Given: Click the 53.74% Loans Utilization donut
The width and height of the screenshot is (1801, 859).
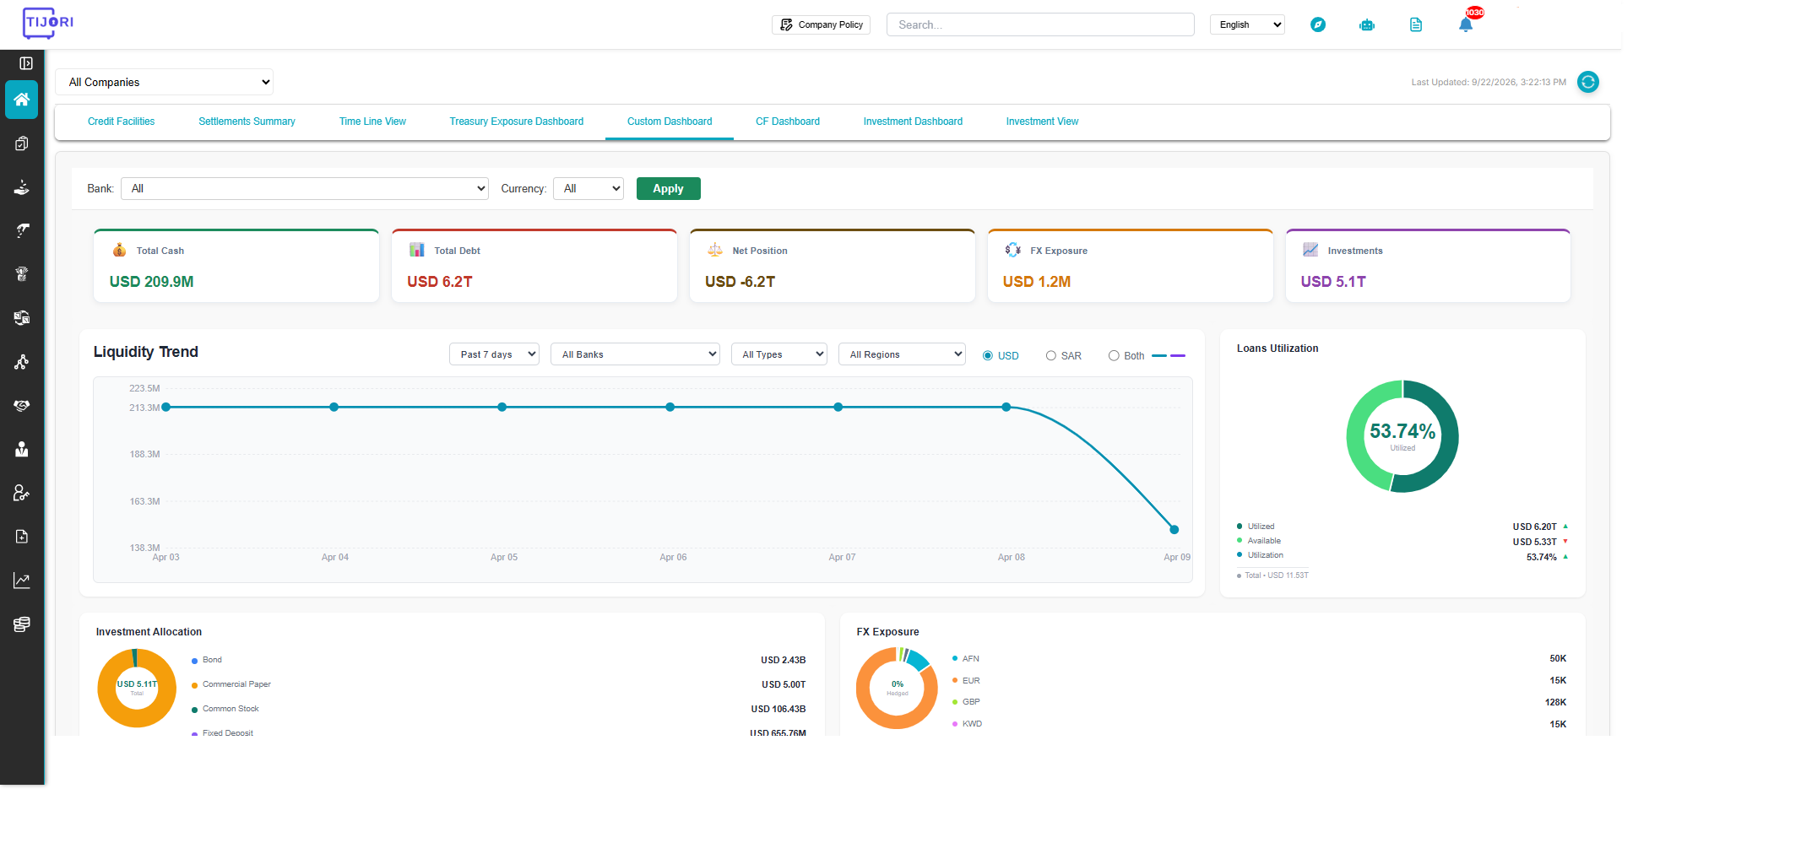Looking at the screenshot, I should (x=1402, y=436).
